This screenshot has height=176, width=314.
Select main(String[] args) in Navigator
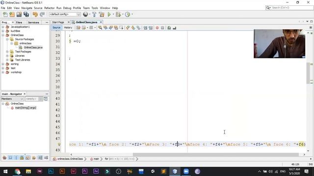(26, 108)
